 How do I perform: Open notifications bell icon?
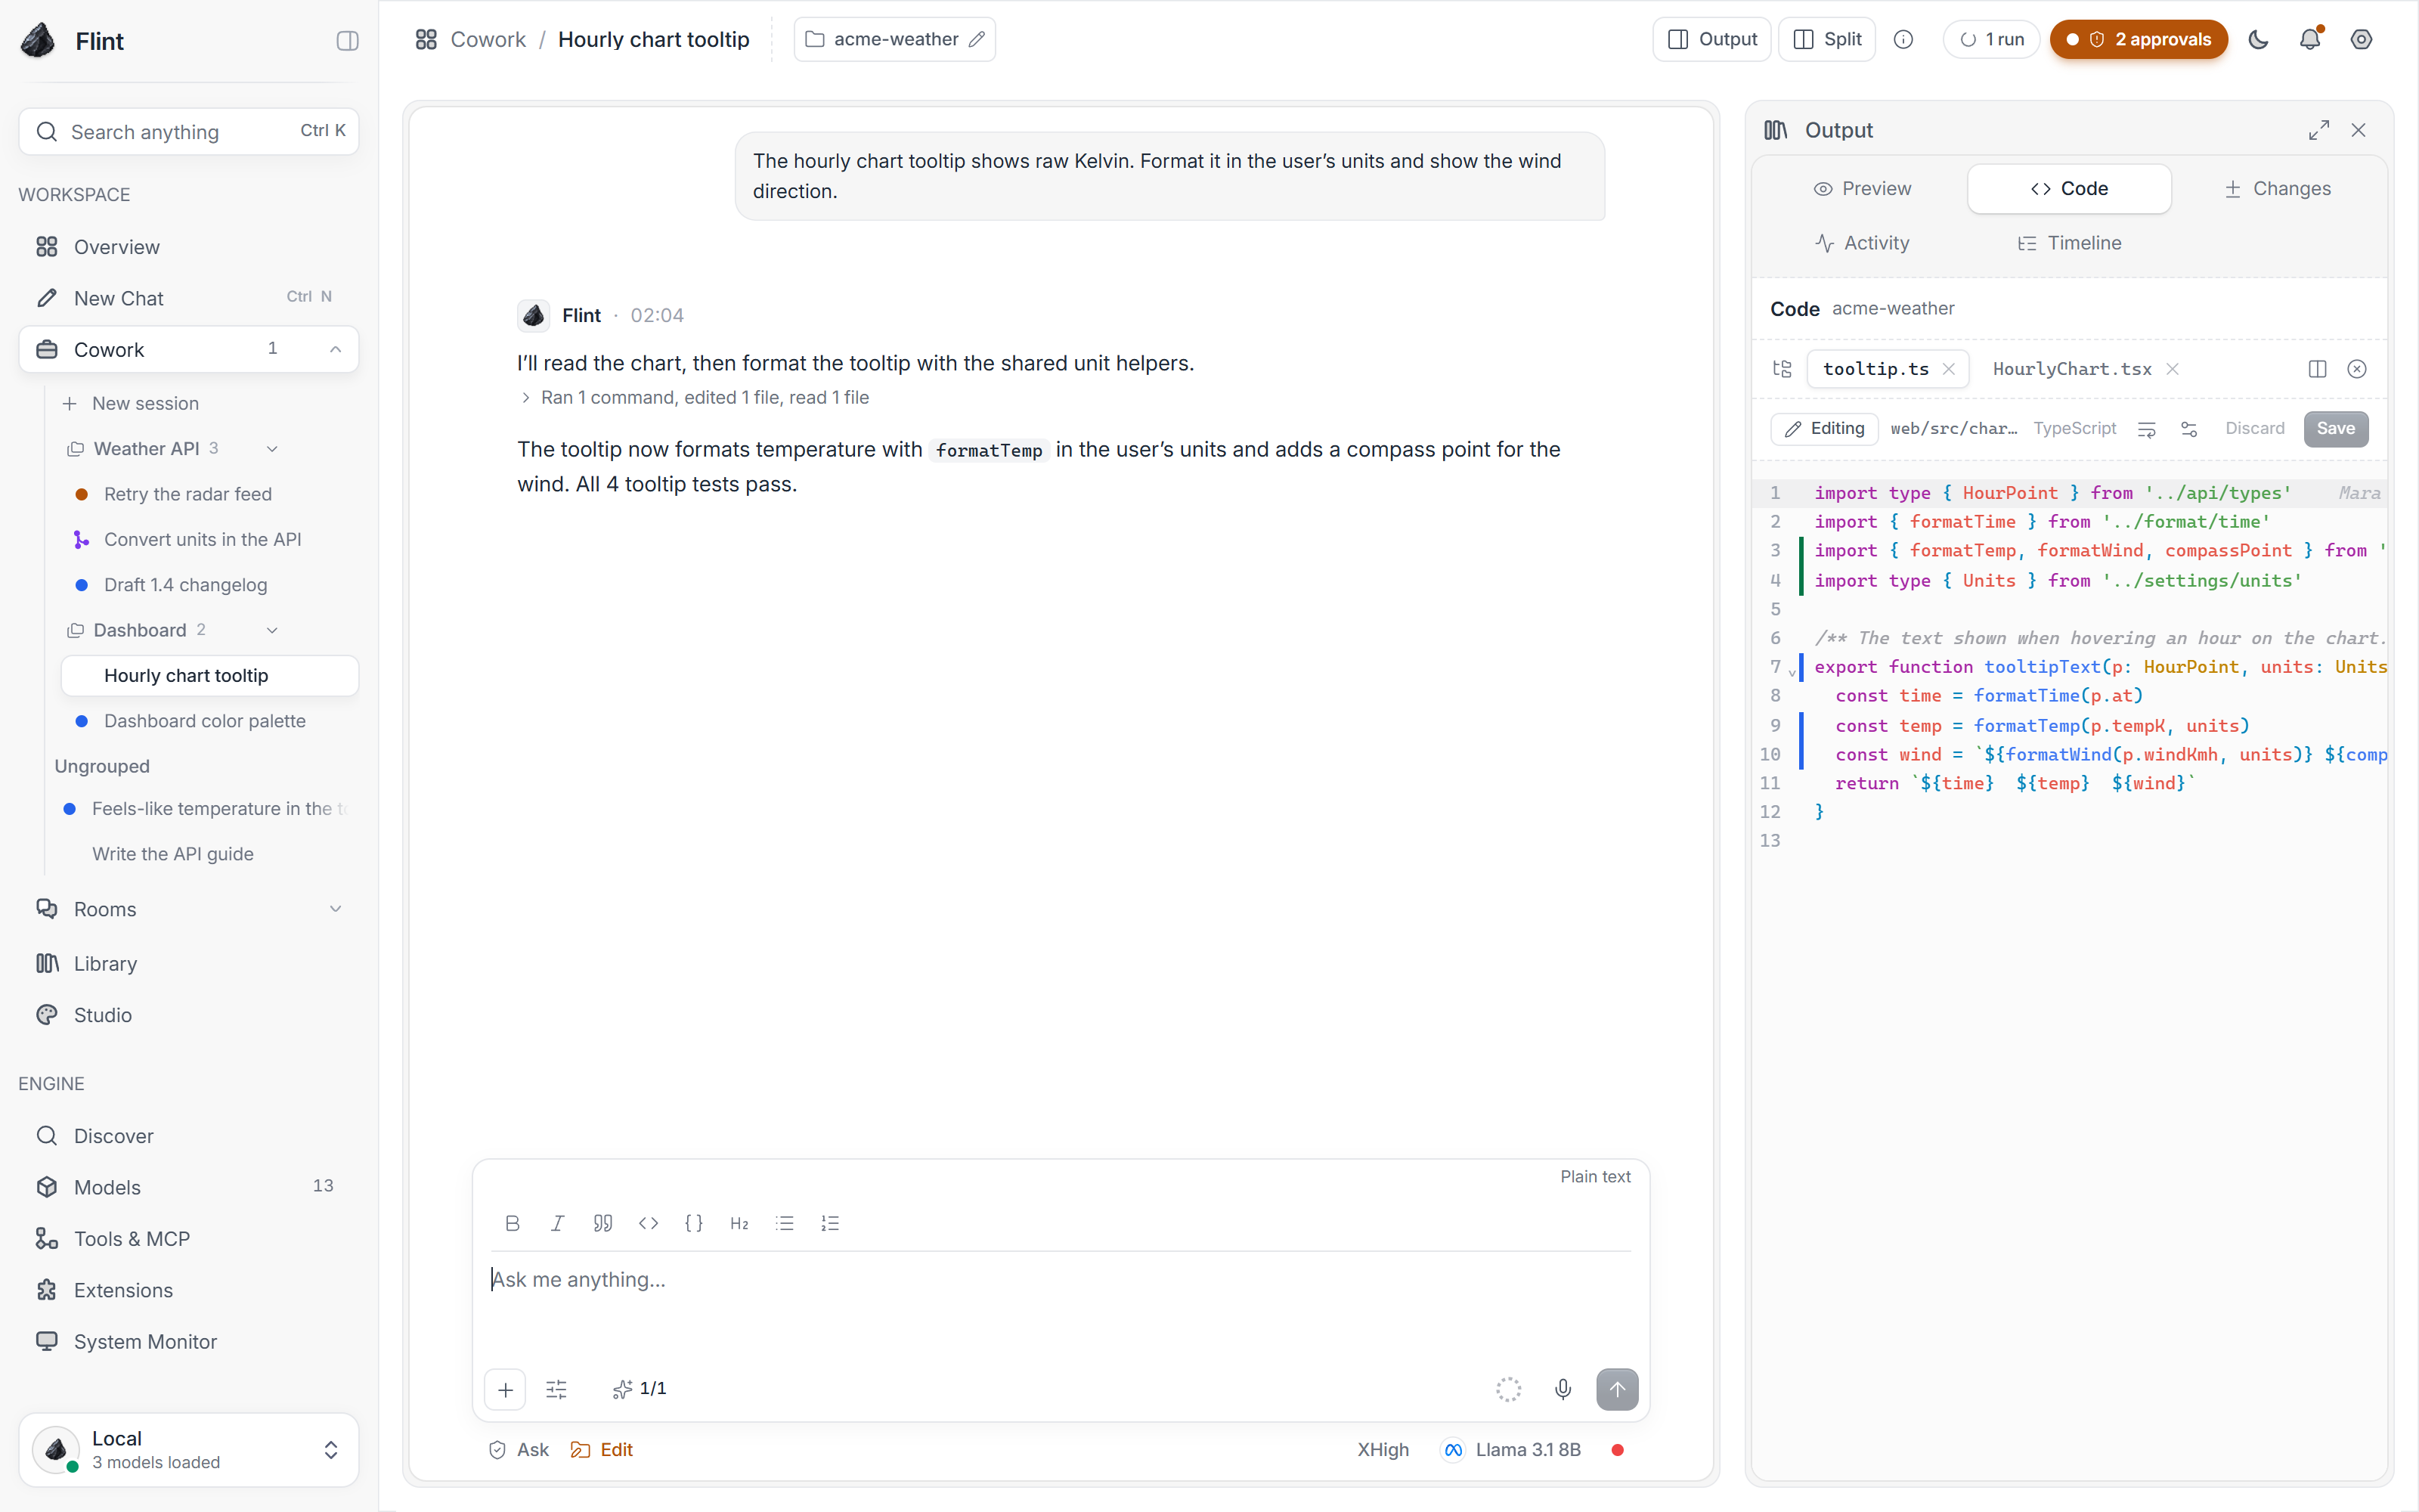pos(2310,40)
